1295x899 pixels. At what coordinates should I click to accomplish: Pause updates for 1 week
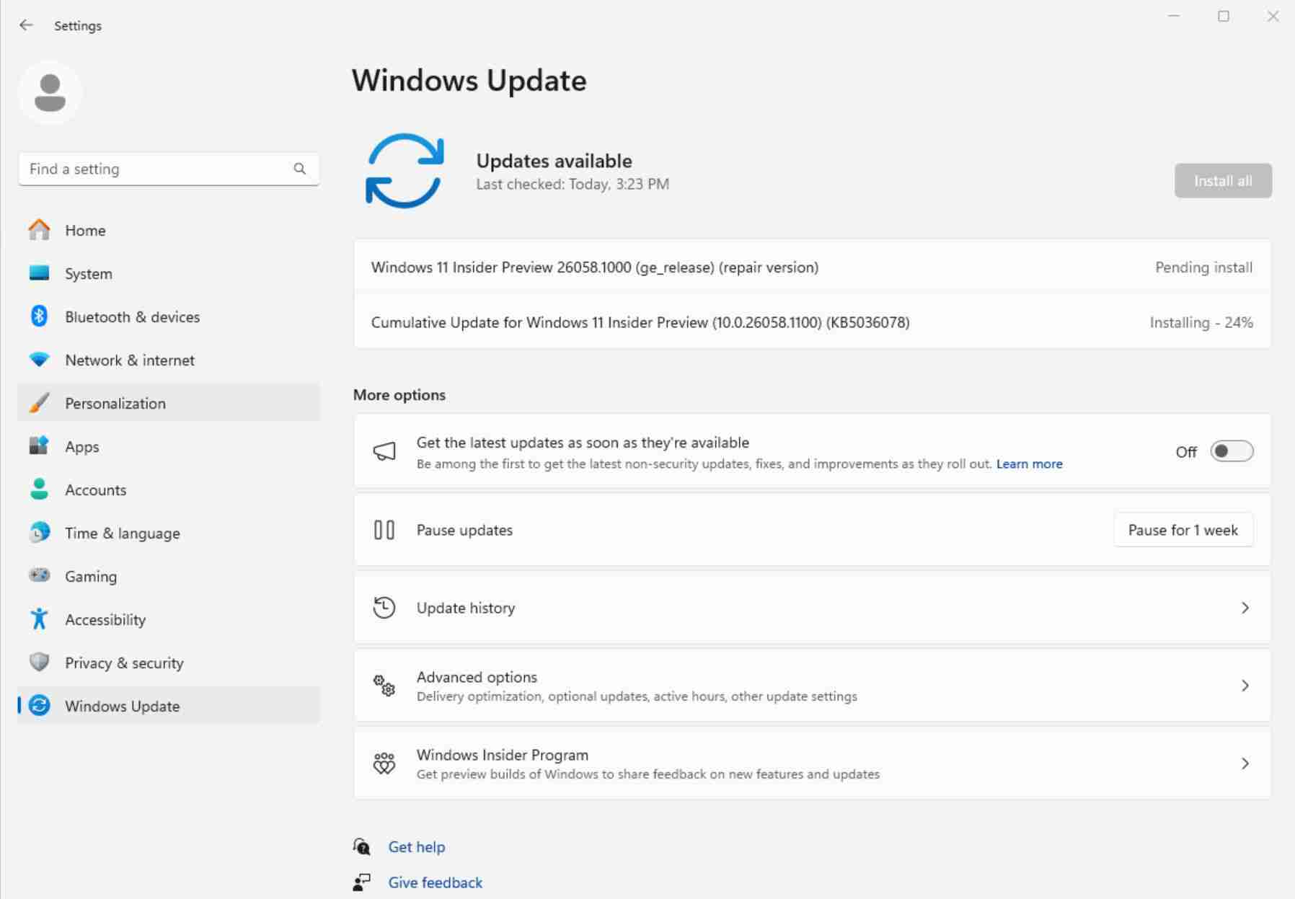[x=1183, y=529]
